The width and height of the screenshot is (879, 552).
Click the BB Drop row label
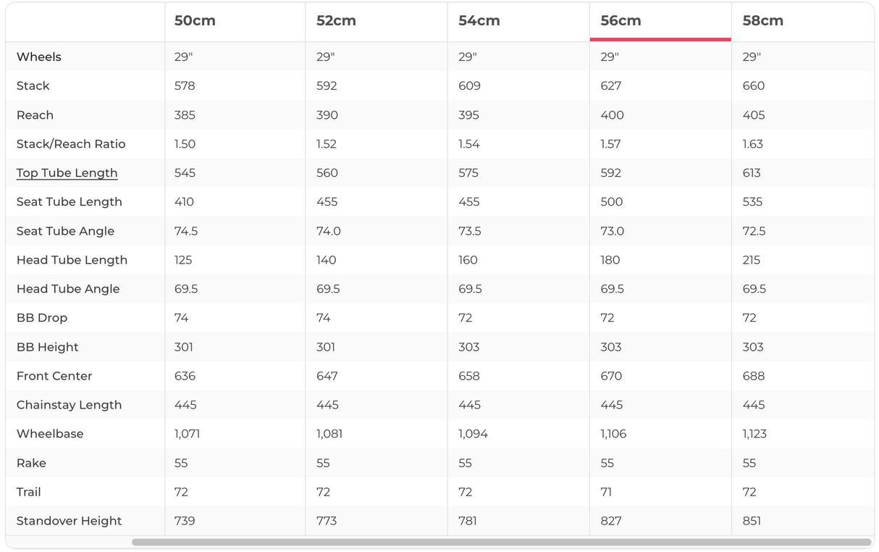(42, 318)
